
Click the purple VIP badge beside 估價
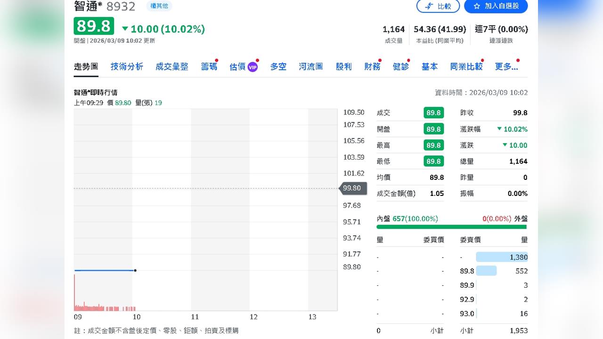tap(252, 66)
